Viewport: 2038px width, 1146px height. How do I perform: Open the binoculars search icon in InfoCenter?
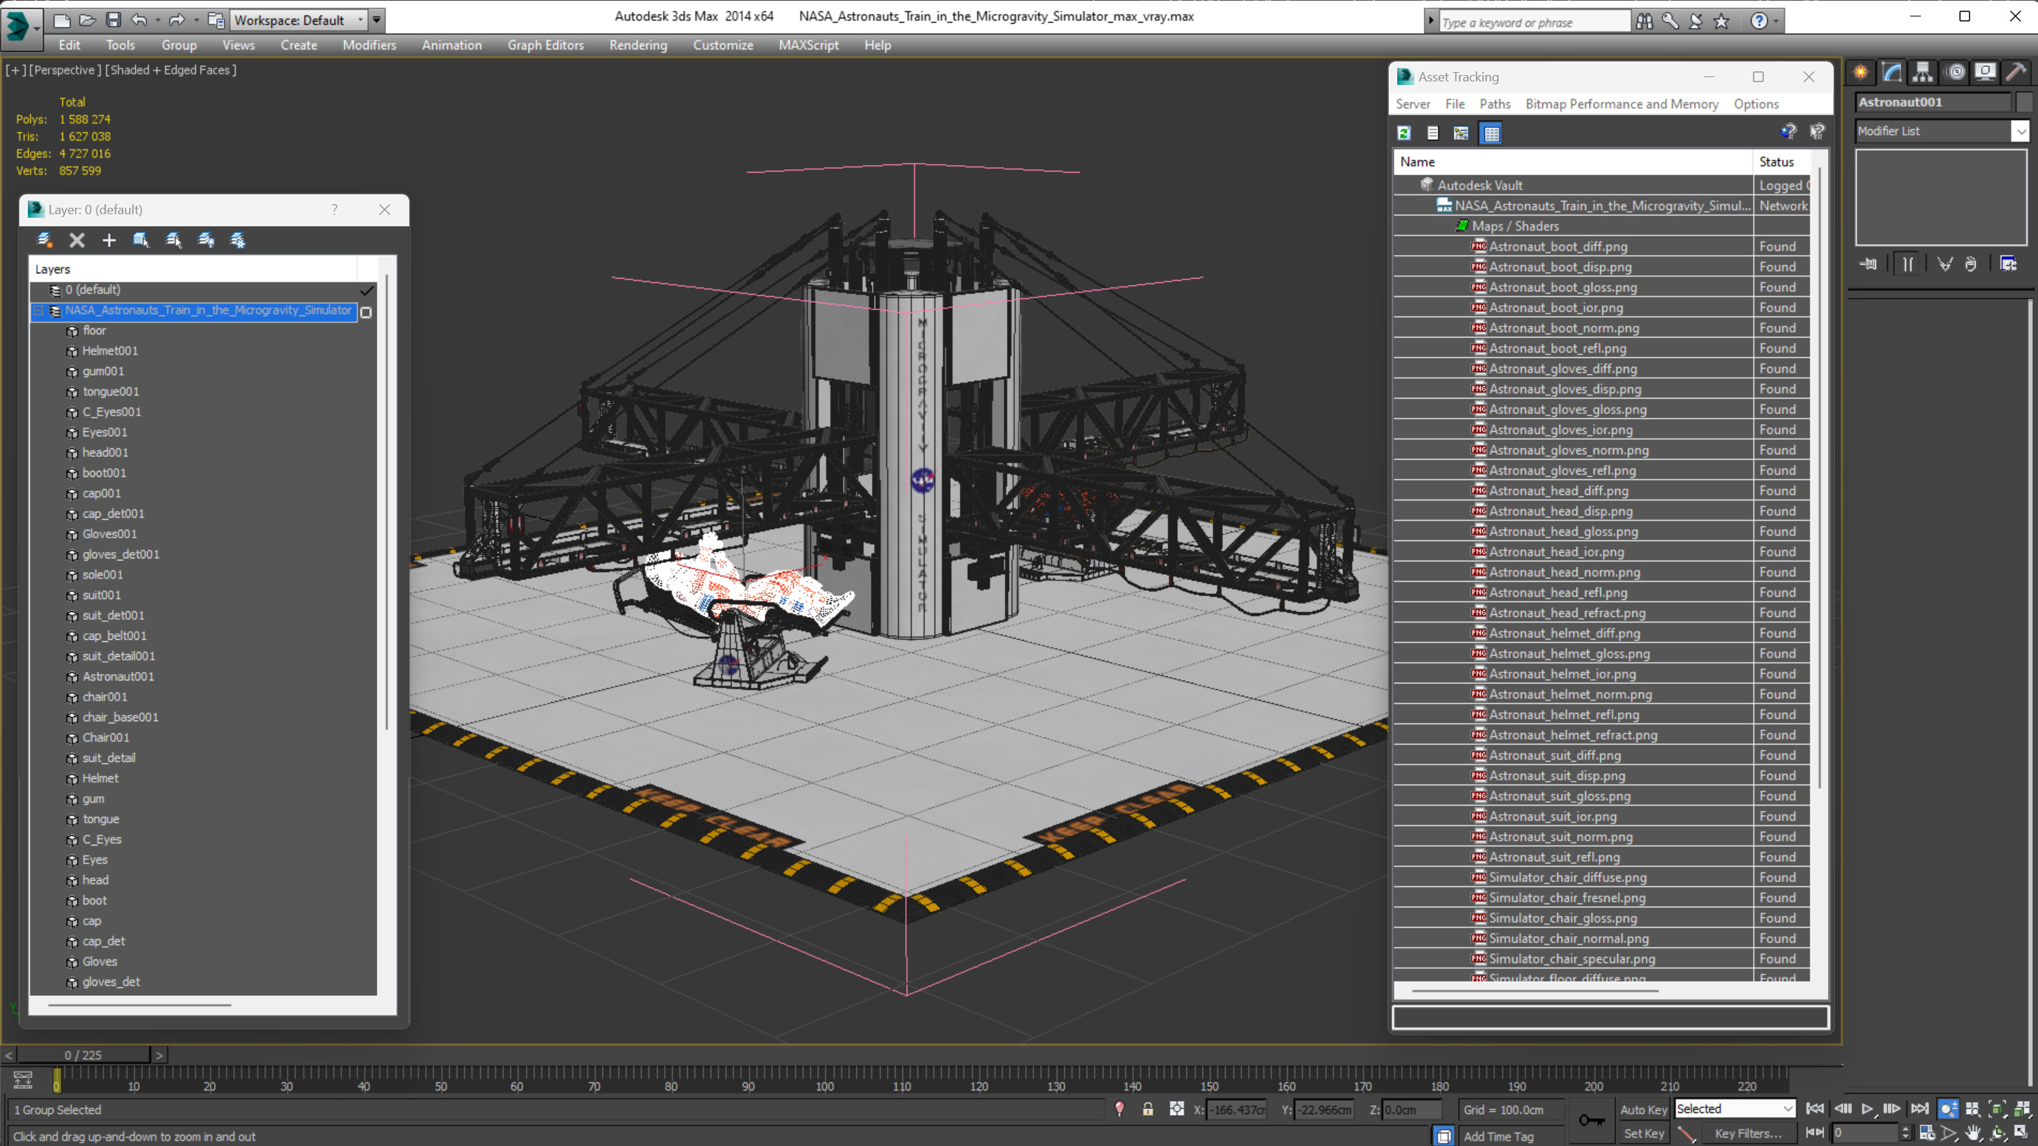point(1644,21)
